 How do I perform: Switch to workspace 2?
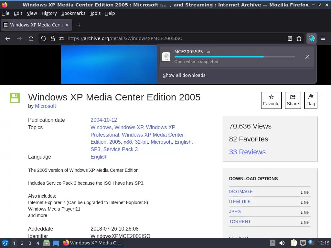coord(22,243)
